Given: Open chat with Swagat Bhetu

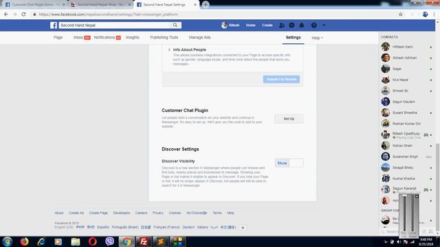Looking at the screenshot, I should click(406, 167).
